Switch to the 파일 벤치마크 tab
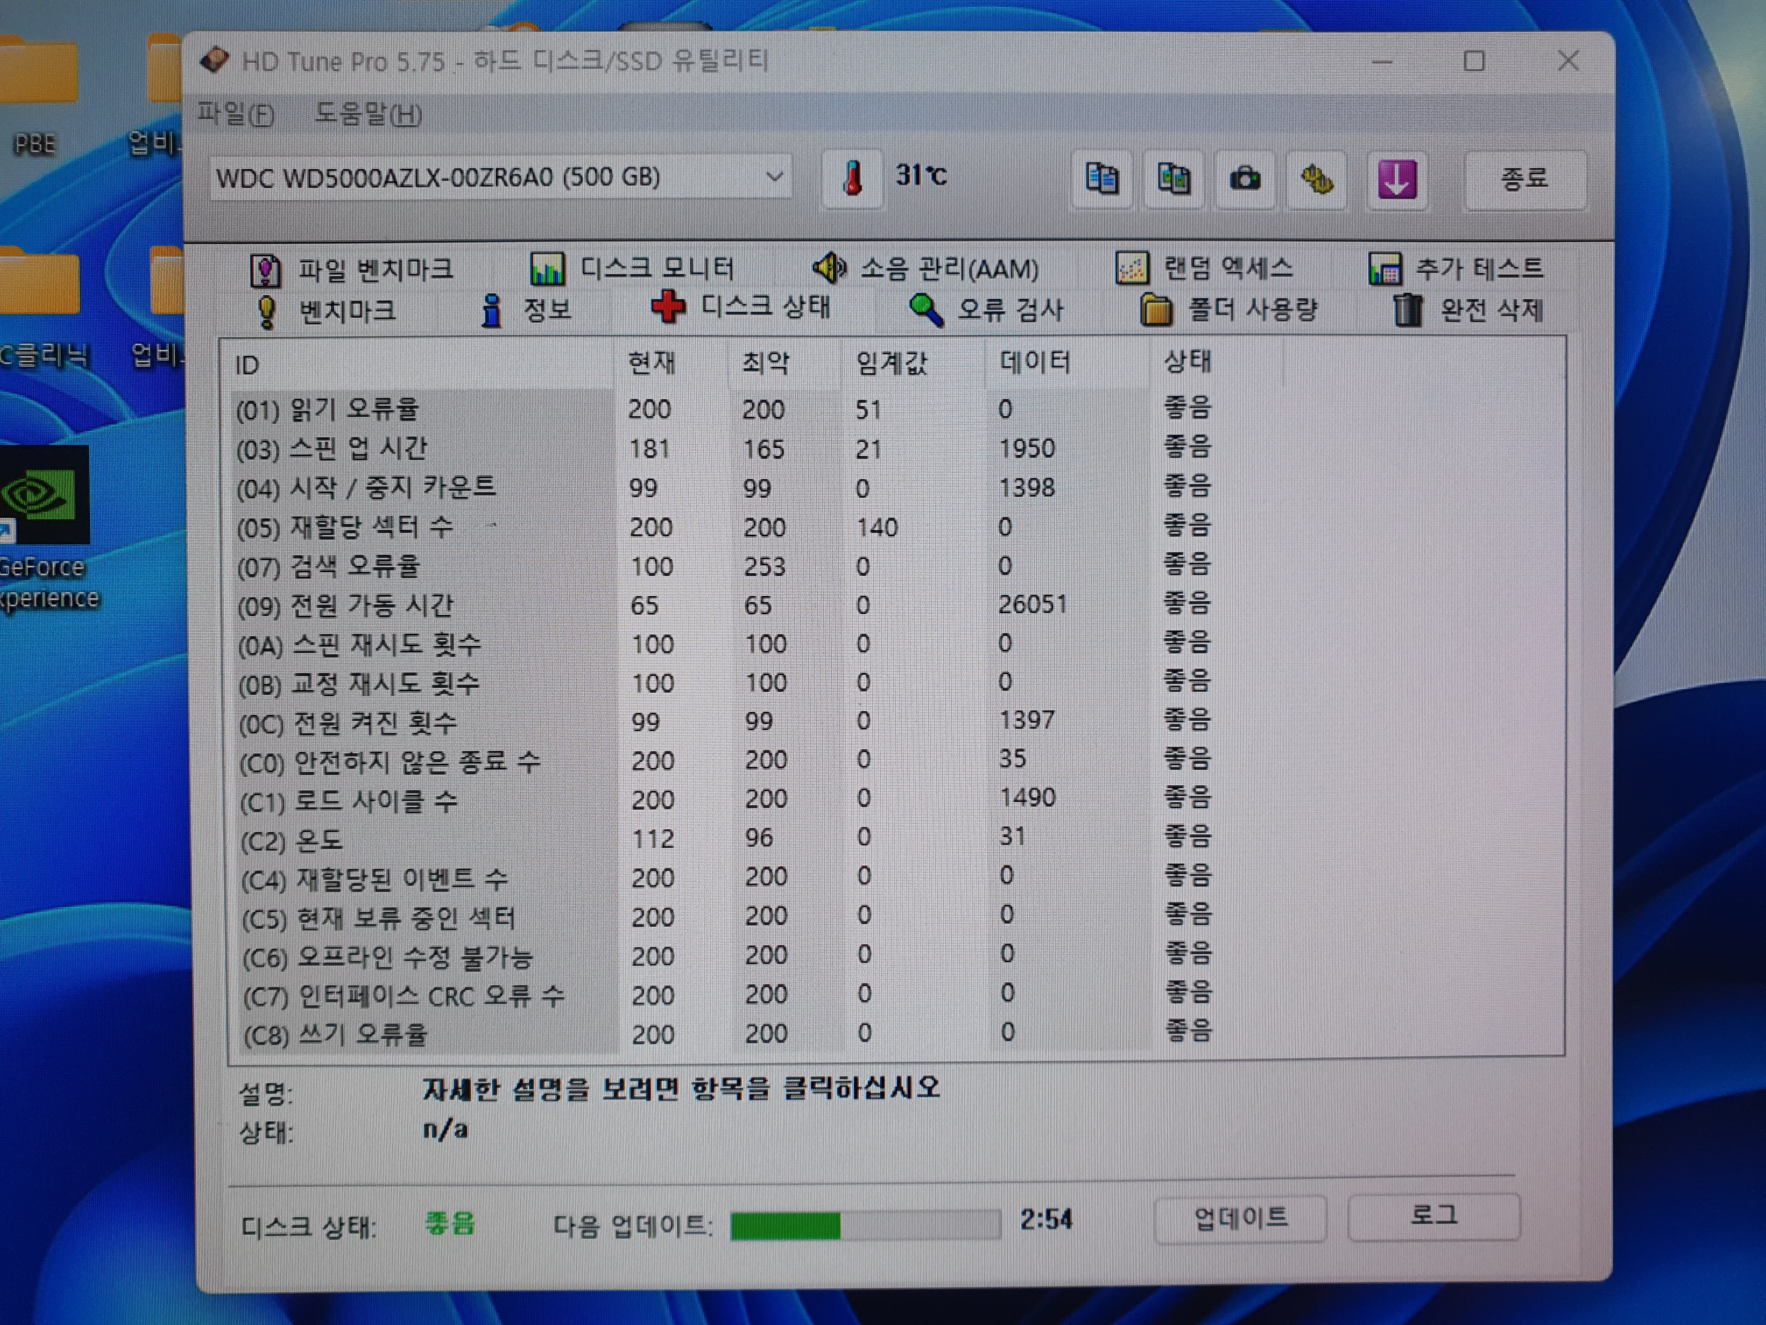Screen dimensions: 1766x1325 352,269
